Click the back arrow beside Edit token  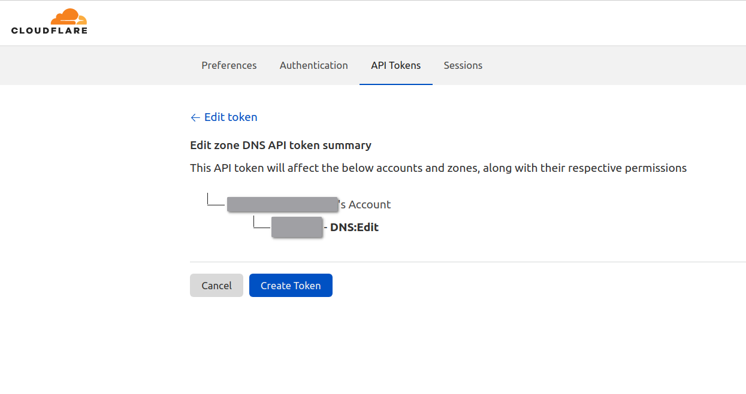click(195, 117)
